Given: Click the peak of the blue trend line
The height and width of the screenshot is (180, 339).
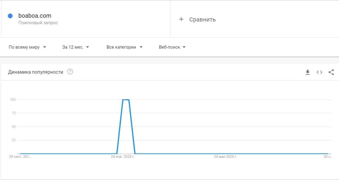Looking at the screenshot, I should (x=126, y=100).
